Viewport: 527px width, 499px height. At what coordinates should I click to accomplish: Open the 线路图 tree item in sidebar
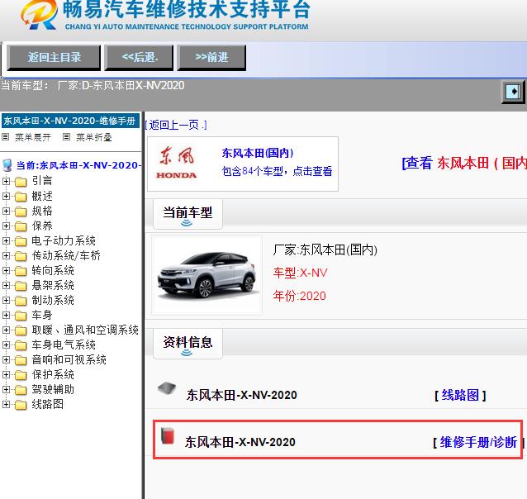tap(47, 404)
